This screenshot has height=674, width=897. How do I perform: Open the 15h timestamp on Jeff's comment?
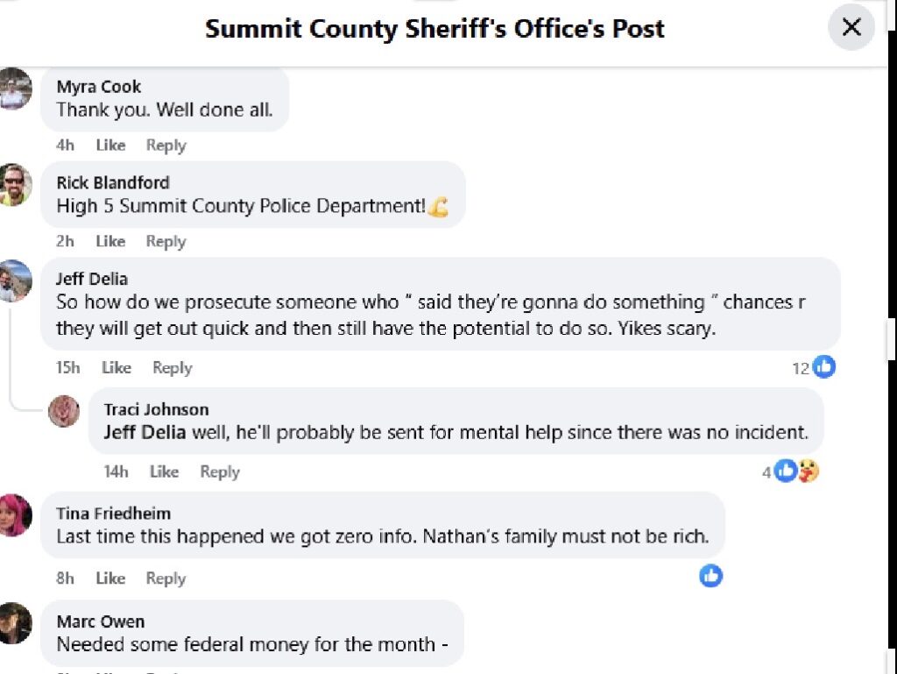[68, 368]
